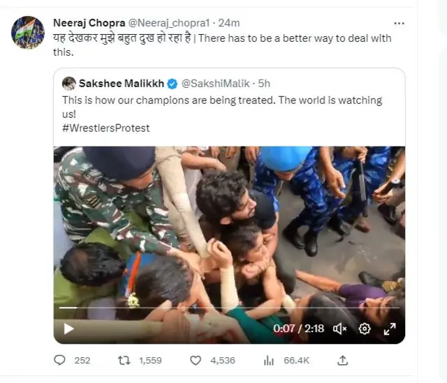
Task: Click Sakshee Malikkh's small profile picture
Action: tap(69, 84)
